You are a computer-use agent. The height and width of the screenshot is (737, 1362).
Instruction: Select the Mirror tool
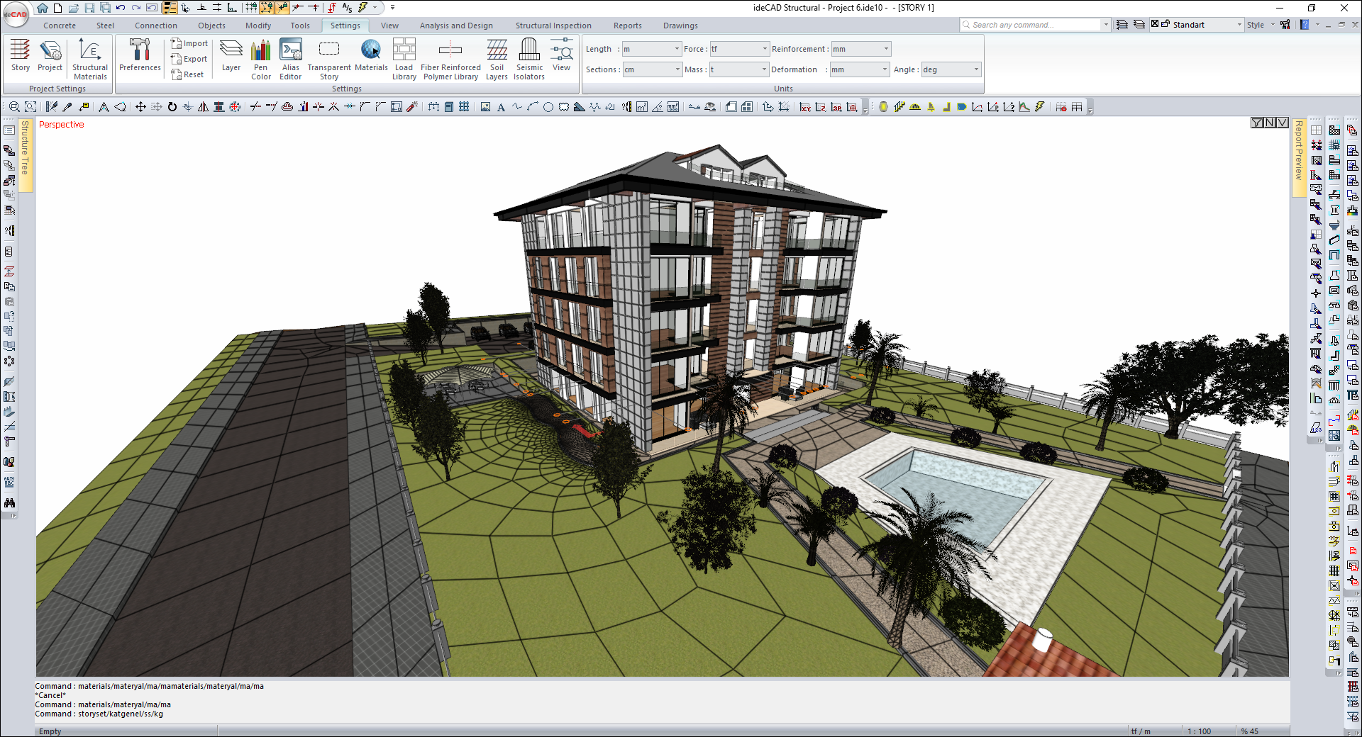(x=204, y=107)
